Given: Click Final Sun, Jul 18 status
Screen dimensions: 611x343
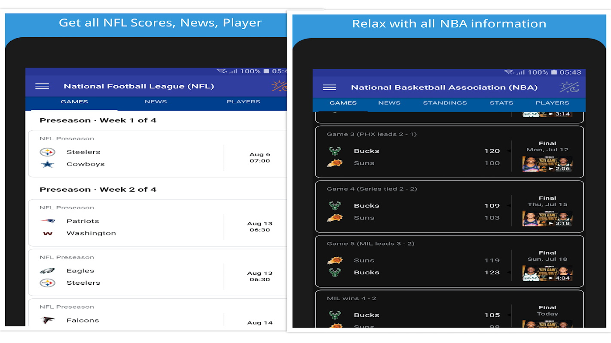Looking at the screenshot, I should pyautogui.click(x=547, y=256).
